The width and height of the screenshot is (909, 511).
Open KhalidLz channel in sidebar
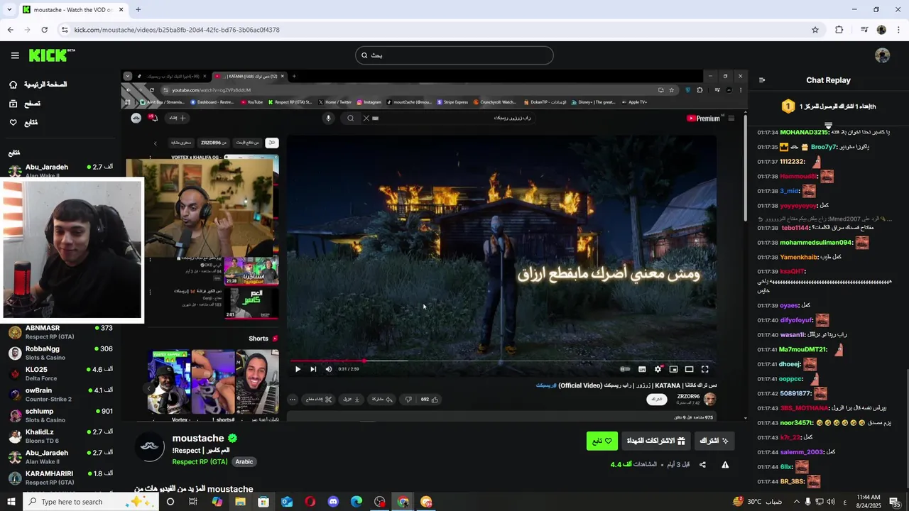(x=60, y=435)
